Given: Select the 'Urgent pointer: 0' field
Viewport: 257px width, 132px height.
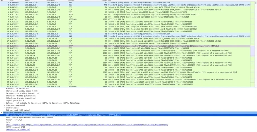Looking at the screenshot, I should point(15,100).
